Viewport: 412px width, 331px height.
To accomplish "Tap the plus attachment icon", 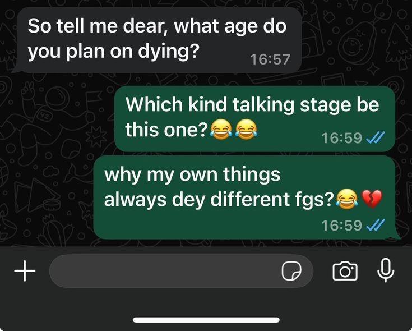I will 25,272.
